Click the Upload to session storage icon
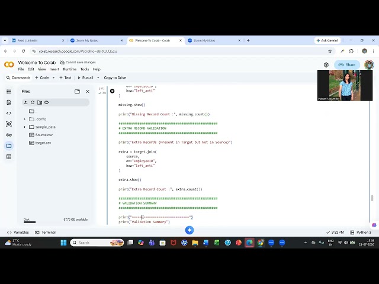379x284 pixels. [25, 102]
